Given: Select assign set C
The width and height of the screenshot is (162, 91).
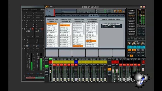Looking at the screenshot, I should pyautogui.click(x=138, y=56).
